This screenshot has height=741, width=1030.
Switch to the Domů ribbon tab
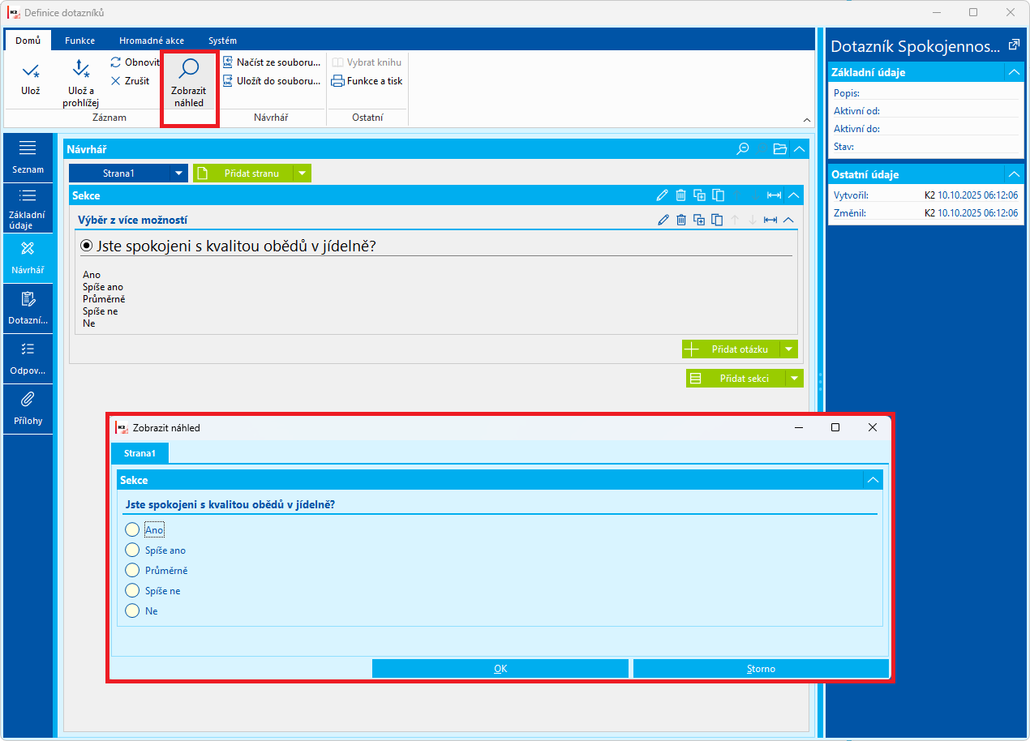pyautogui.click(x=28, y=41)
